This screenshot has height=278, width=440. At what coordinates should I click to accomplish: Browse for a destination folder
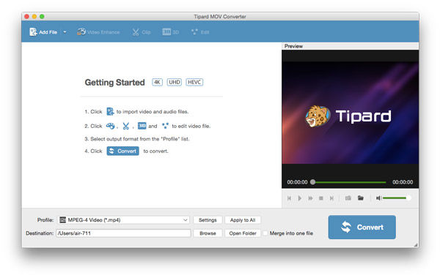point(208,233)
